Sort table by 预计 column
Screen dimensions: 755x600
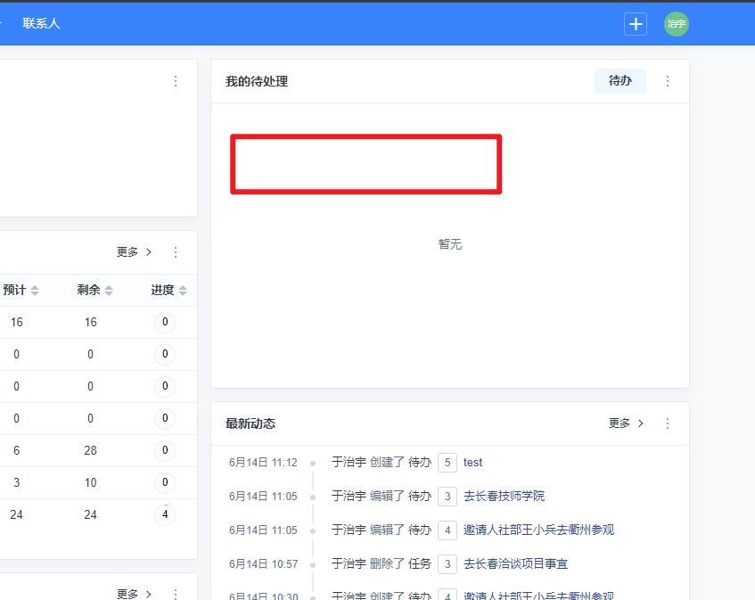click(21, 290)
